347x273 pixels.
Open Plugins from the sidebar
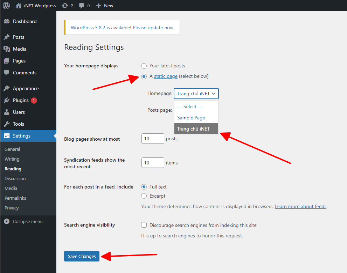[x=21, y=100]
